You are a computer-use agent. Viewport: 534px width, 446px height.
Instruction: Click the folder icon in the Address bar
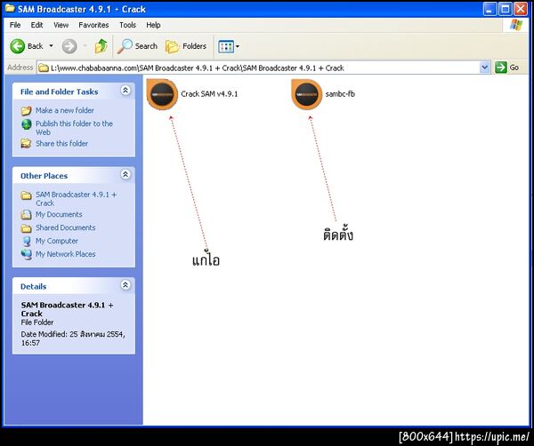point(44,68)
